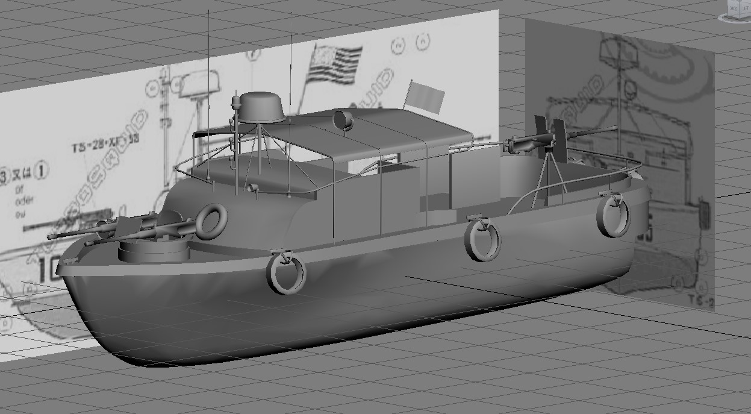Image resolution: width=751 pixels, height=414 pixels.
Task: Select the radar dome atop the mast
Action: [x=261, y=107]
